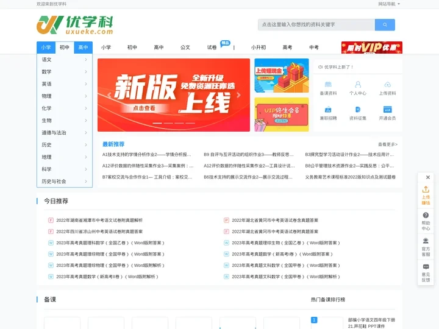This screenshot has width=439, height=329.
Task: Open 义务教育艺术课程标准2022版知识点及测试题卷 link
Action: click(x=350, y=177)
